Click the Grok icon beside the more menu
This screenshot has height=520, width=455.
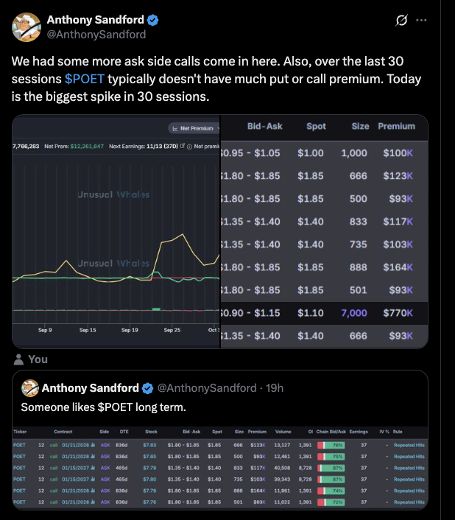(x=402, y=21)
